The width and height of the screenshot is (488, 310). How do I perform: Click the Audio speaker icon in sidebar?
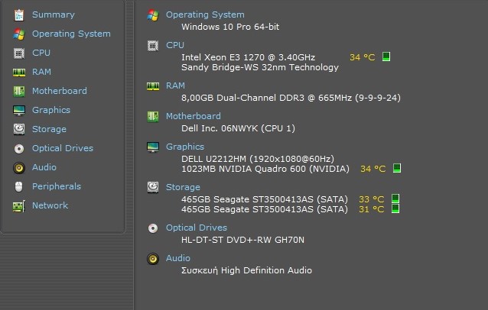(19, 168)
